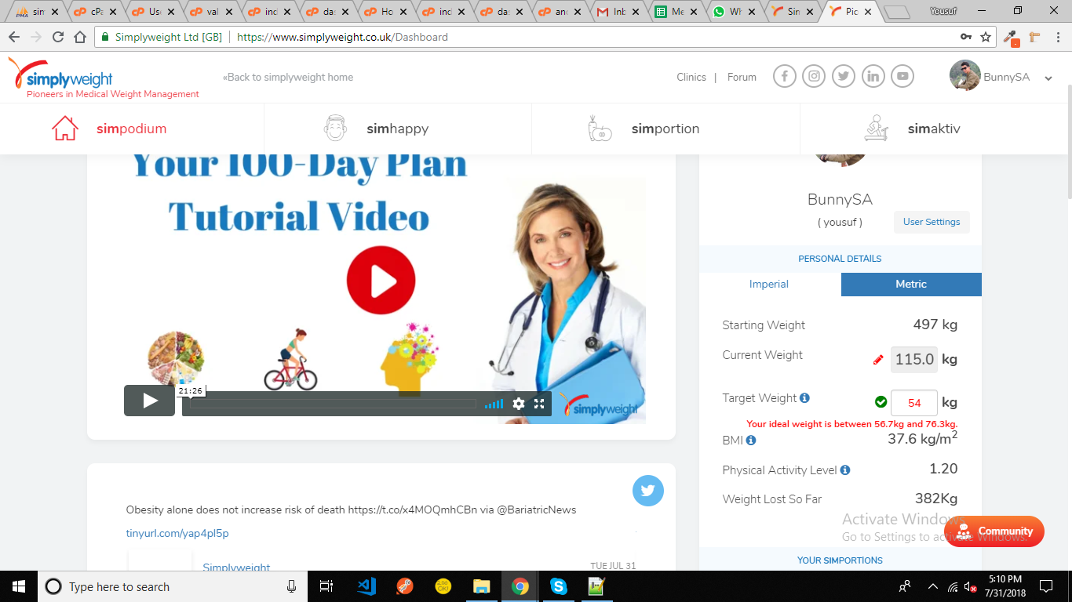Click Target Weight info icon

click(804, 398)
